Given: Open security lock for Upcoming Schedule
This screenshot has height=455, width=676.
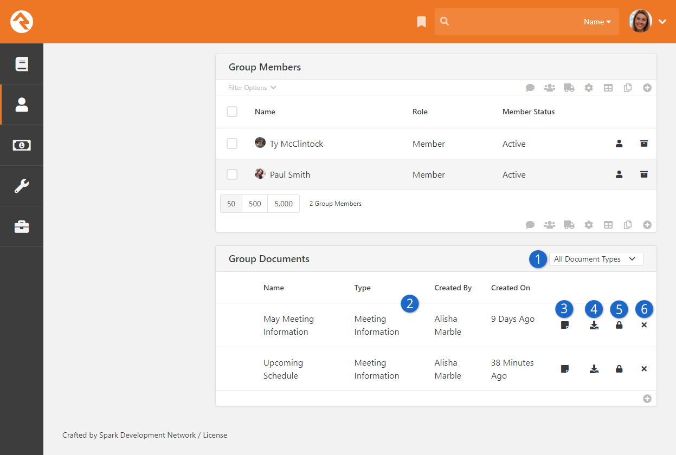Looking at the screenshot, I should 619,369.
